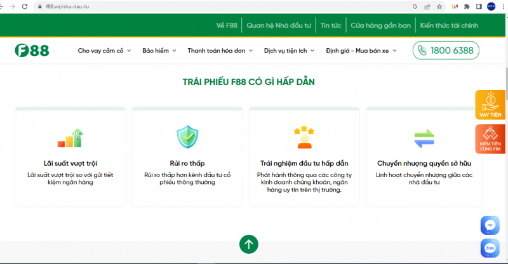Click the green scroll-to-top arrow button
The image size is (508, 264).
248,244
